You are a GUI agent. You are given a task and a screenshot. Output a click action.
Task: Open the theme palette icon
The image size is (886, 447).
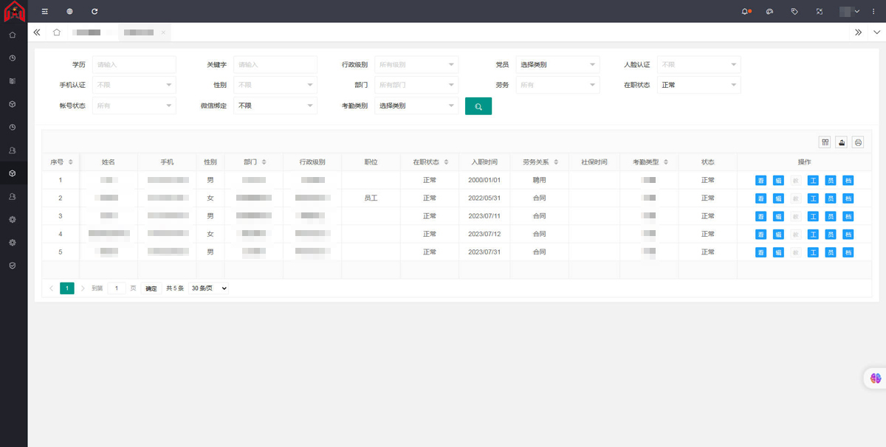pos(769,11)
